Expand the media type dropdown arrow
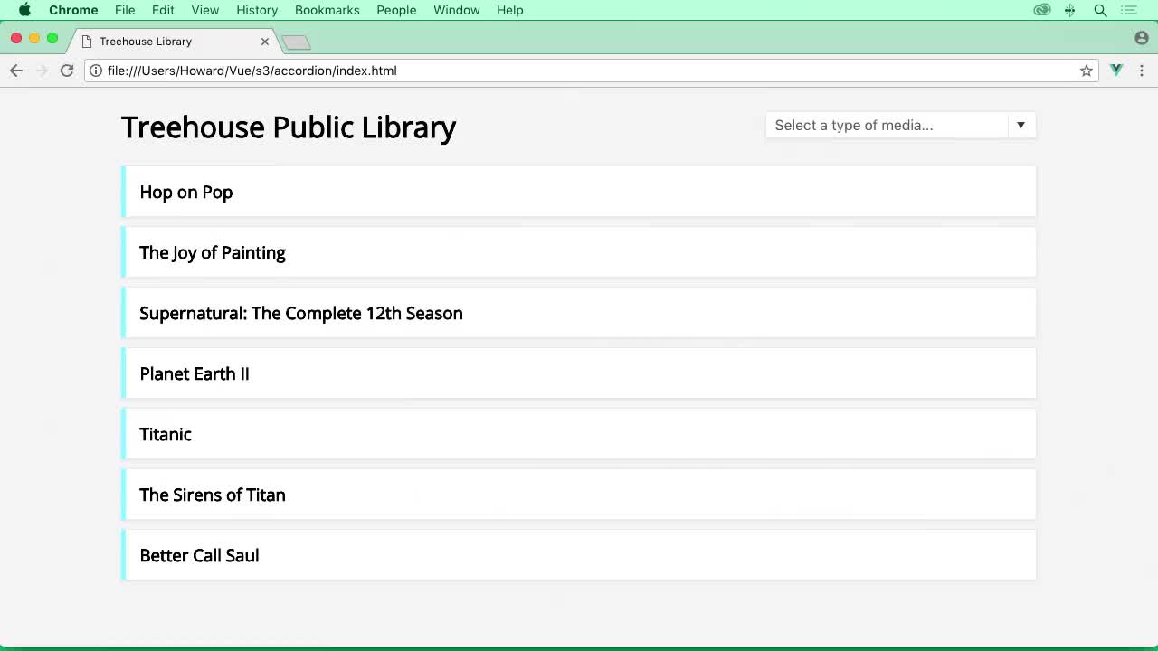1158x651 pixels. click(x=1020, y=125)
